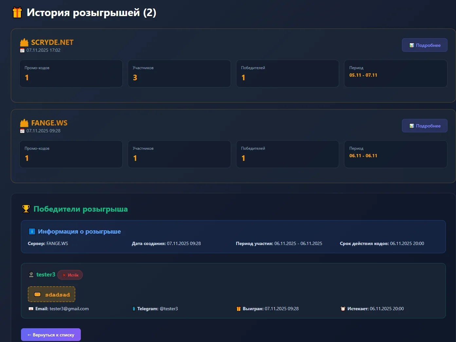The width and height of the screenshot is (456, 342).
Task: Click the crown icon next to FANGE.WS
Action: pos(24,123)
